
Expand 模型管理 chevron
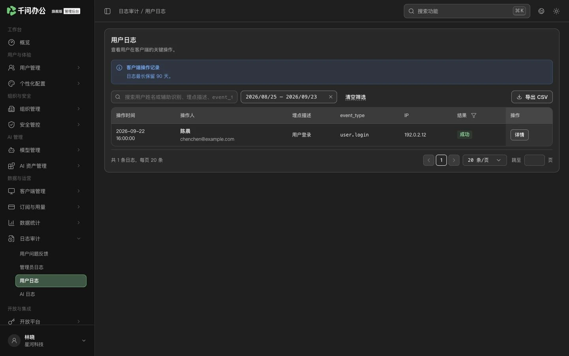coord(79,150)
